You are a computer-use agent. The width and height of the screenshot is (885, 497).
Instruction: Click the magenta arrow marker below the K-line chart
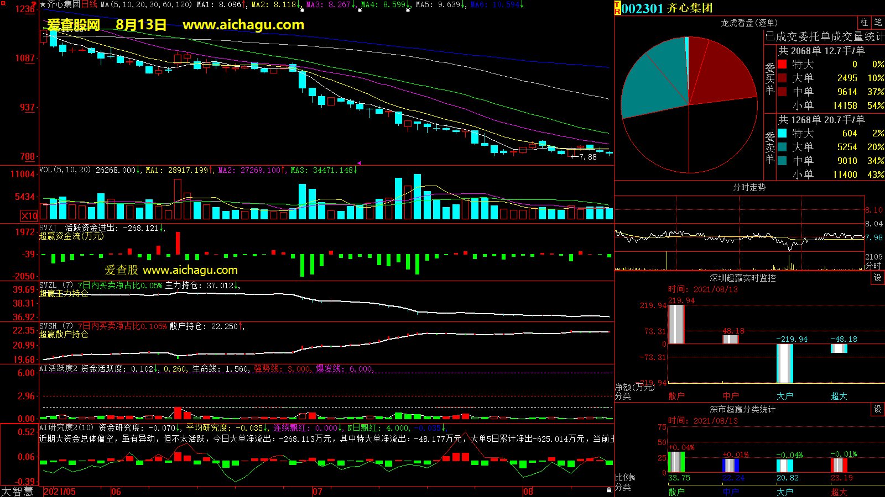[359, 163]
